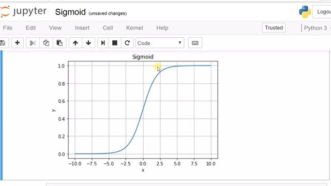Screen dimensions: 331x186
Task: Open the Cell menu
Action: [108, 28]
